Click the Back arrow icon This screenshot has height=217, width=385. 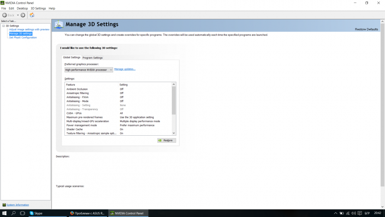[x=4, y=15]
